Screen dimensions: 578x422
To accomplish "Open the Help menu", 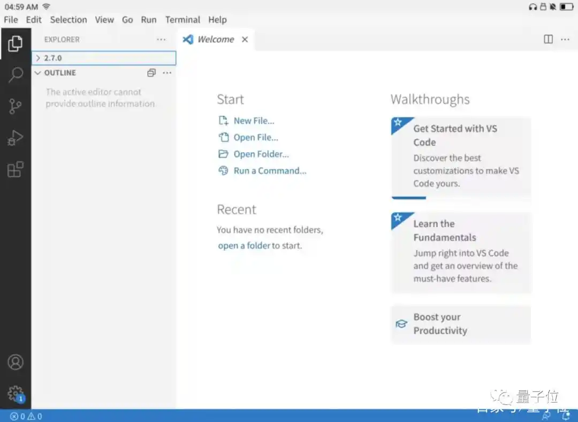I will click(217, 20).
